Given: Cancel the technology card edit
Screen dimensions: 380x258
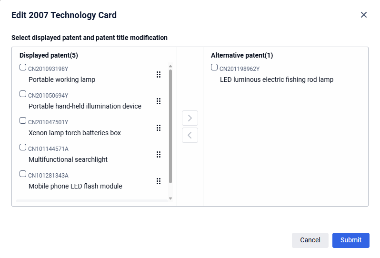Looking at the screenshot, I should coord(310,240).
